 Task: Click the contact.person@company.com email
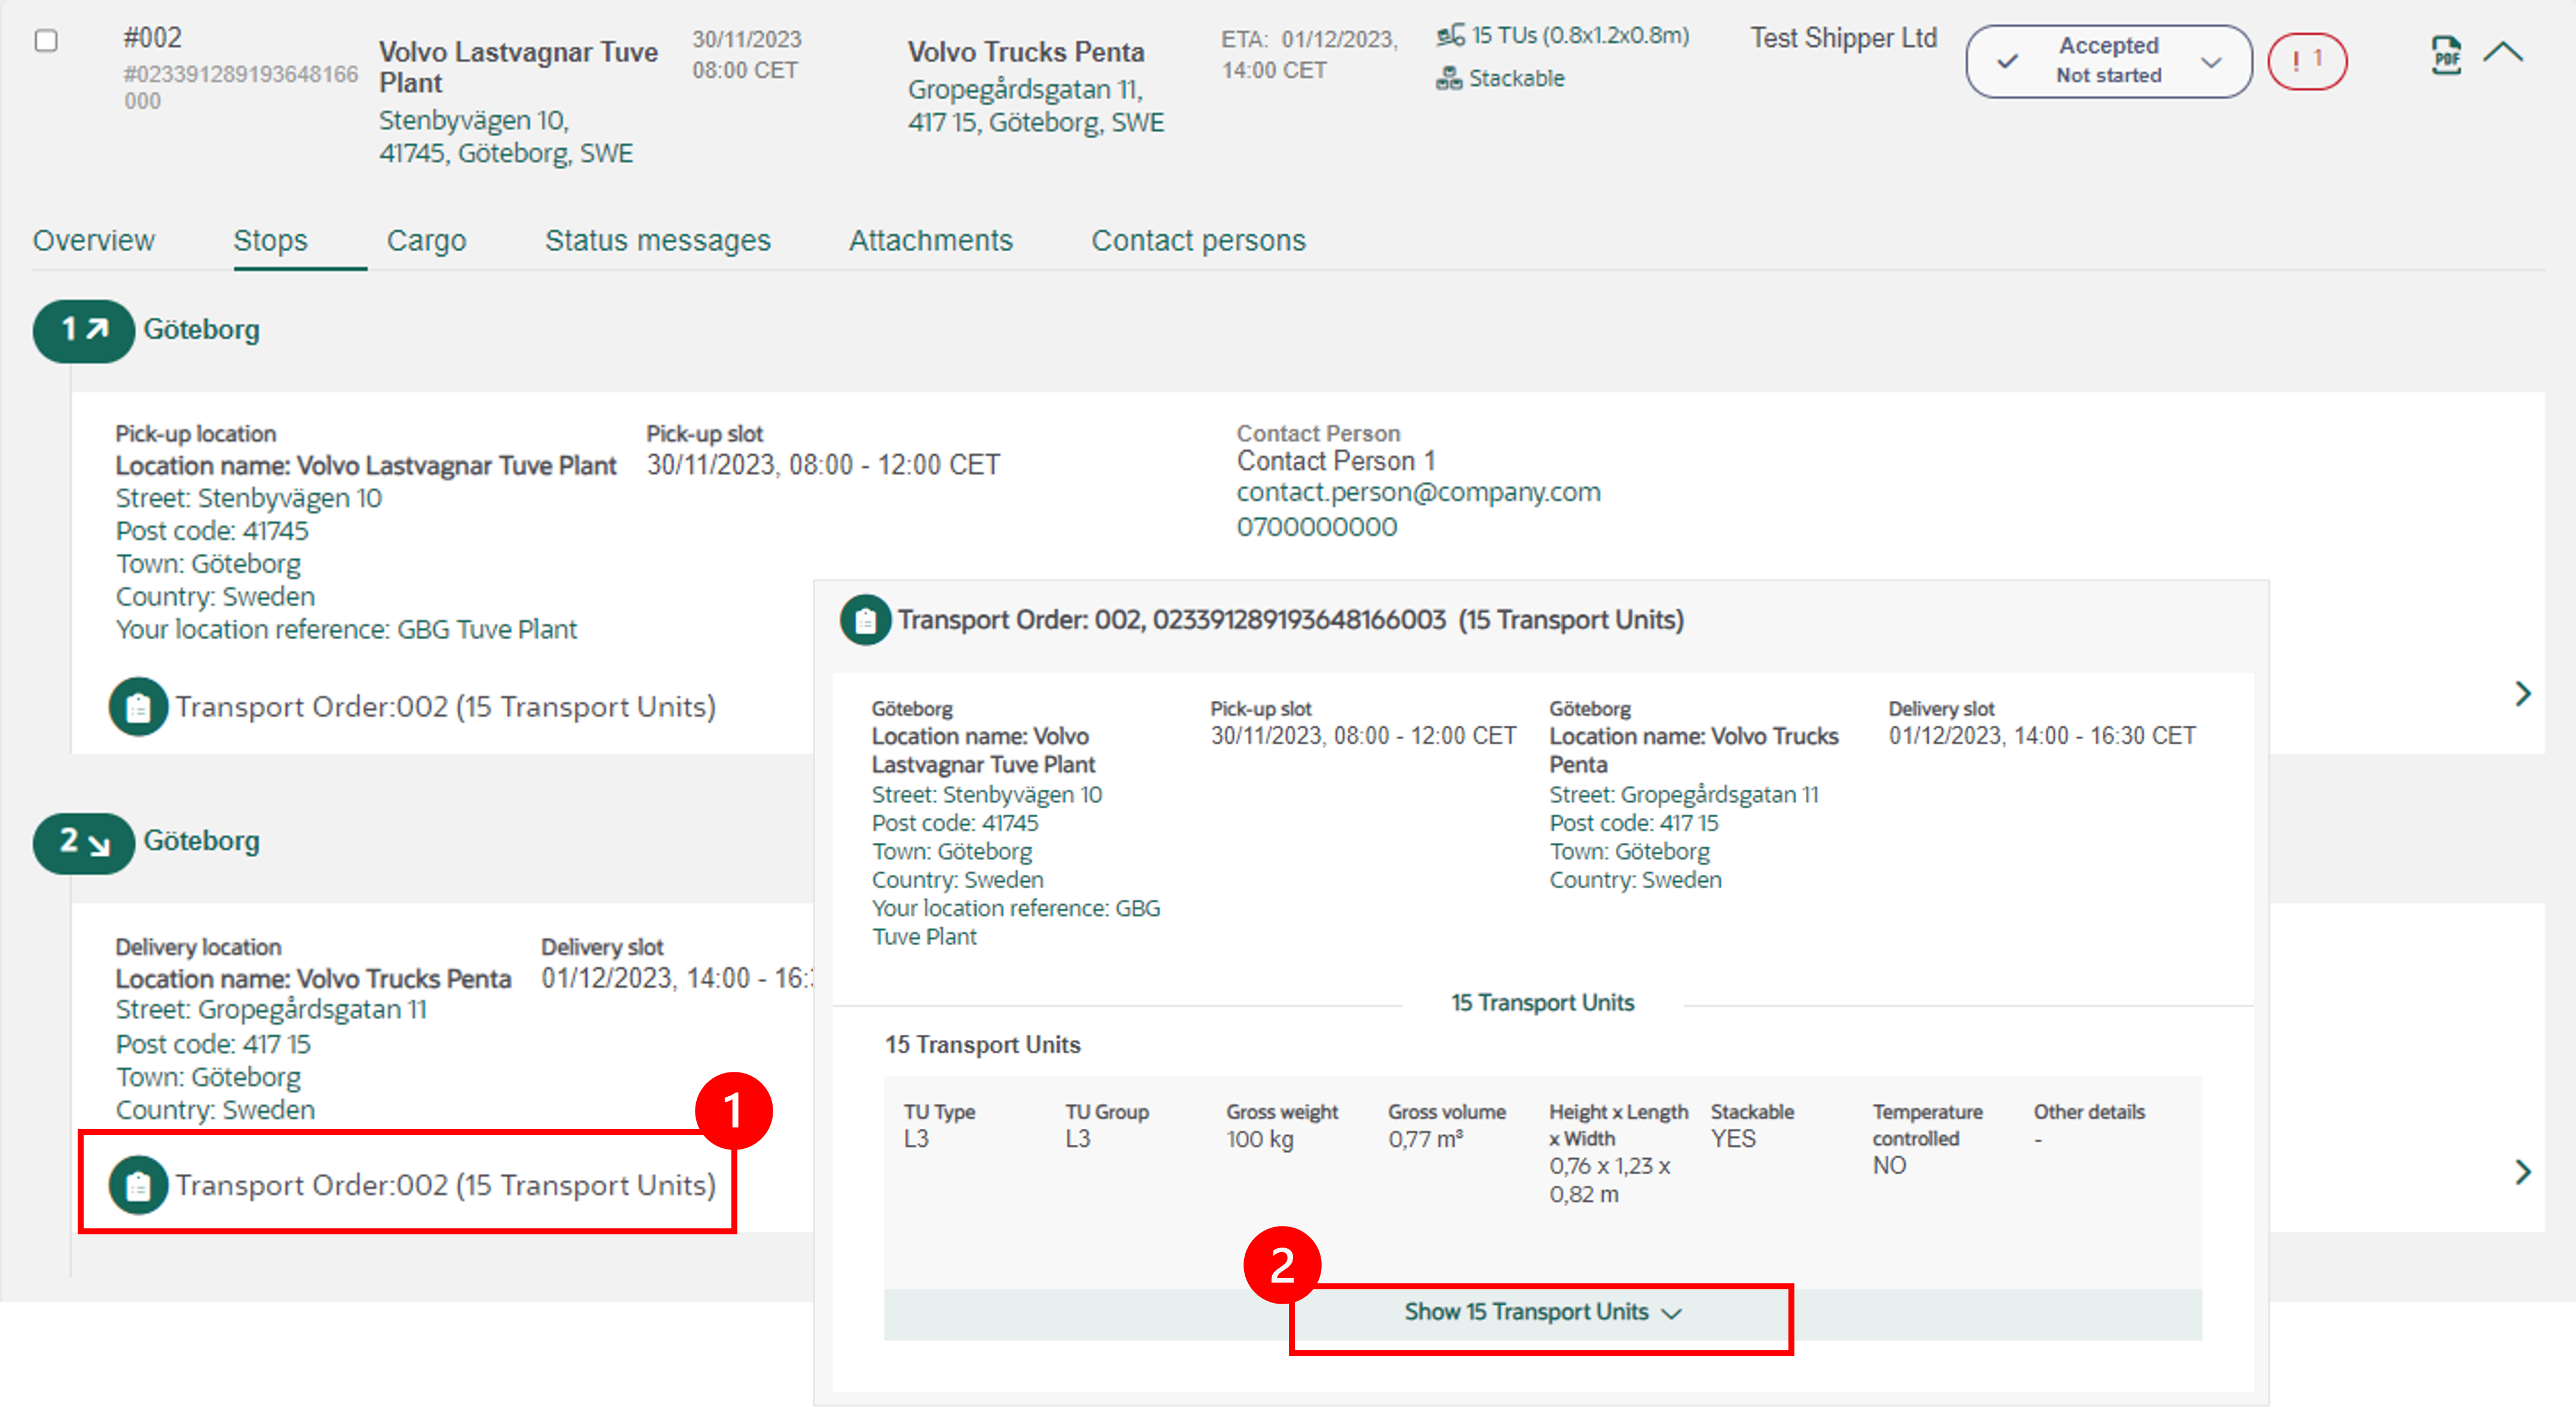pyautogui.click(x=1418, y=492)
